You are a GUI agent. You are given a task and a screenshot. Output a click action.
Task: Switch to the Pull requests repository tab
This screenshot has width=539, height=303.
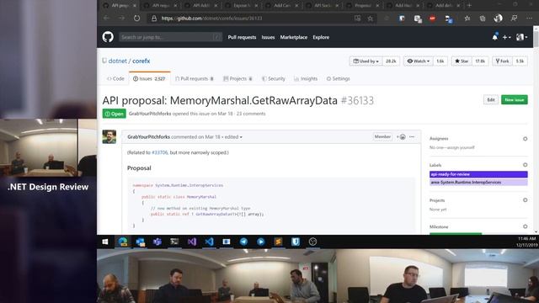(195, 78)
